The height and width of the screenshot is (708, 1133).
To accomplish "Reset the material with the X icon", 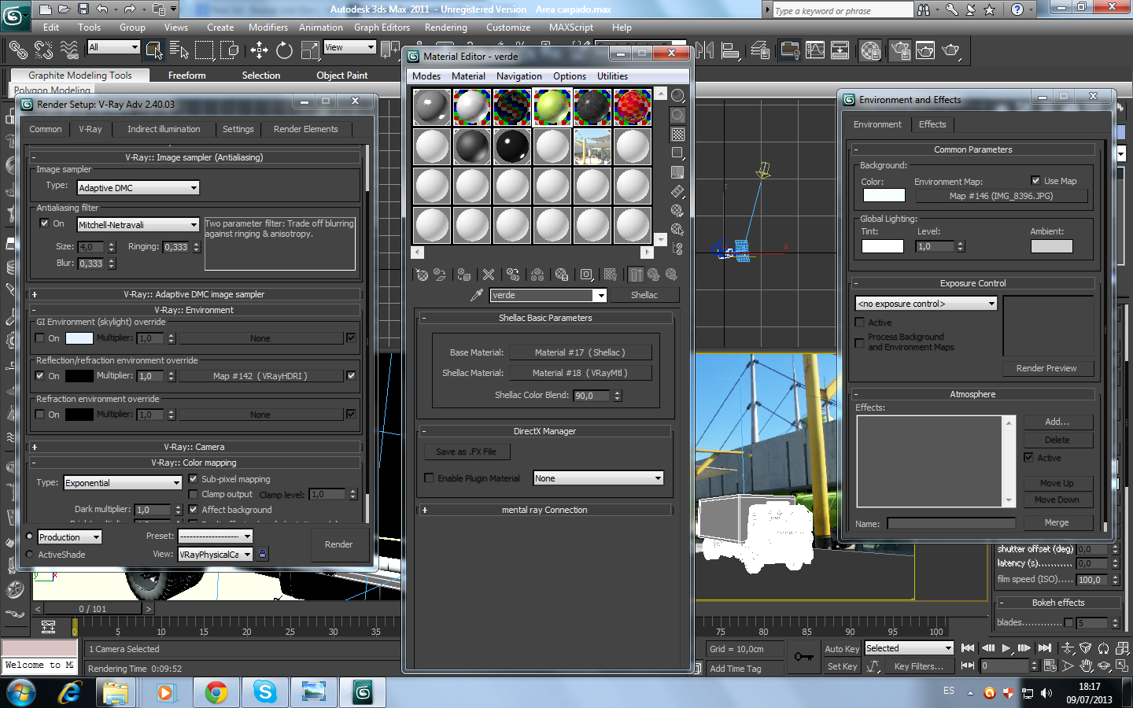I will coord(489,275).
